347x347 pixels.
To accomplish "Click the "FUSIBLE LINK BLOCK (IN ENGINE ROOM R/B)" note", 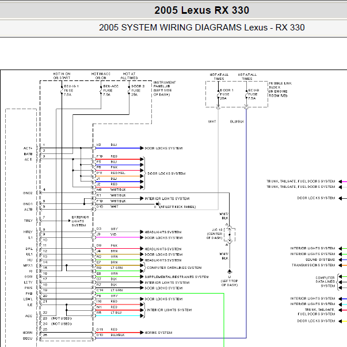I will click(x=280, y=90).
